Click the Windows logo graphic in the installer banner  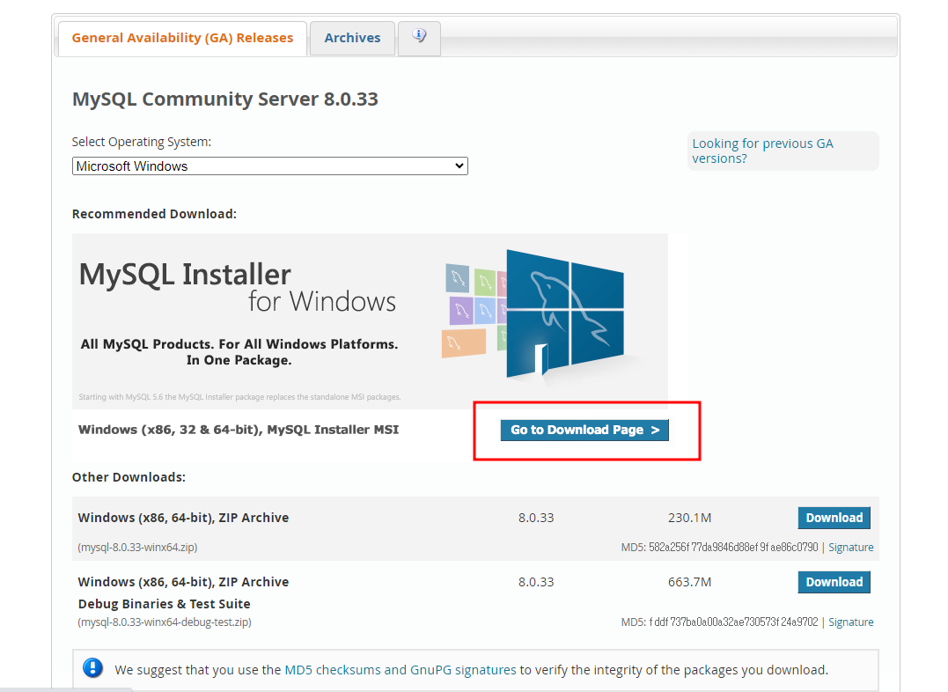[565, 314]
